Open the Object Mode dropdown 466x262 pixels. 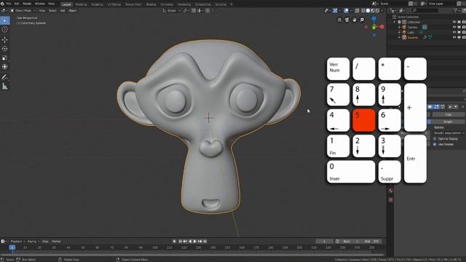23,10
